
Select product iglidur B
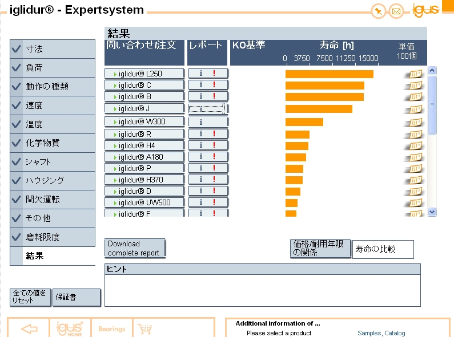pos(144,96)
